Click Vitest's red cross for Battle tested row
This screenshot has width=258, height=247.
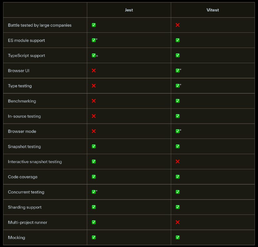177,25
